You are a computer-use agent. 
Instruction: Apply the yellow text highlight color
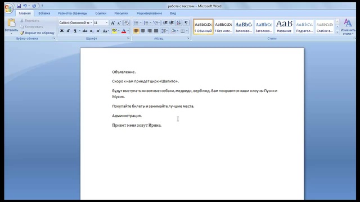click(x=114, y=31)
